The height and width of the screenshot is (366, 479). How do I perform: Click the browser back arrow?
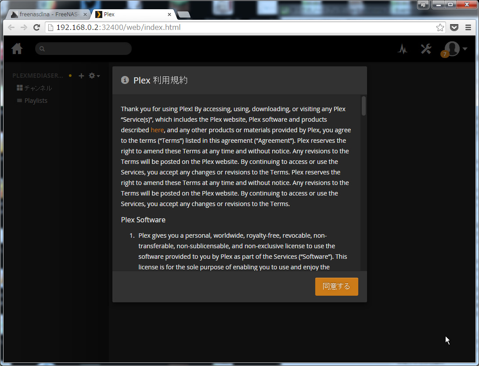11,28
